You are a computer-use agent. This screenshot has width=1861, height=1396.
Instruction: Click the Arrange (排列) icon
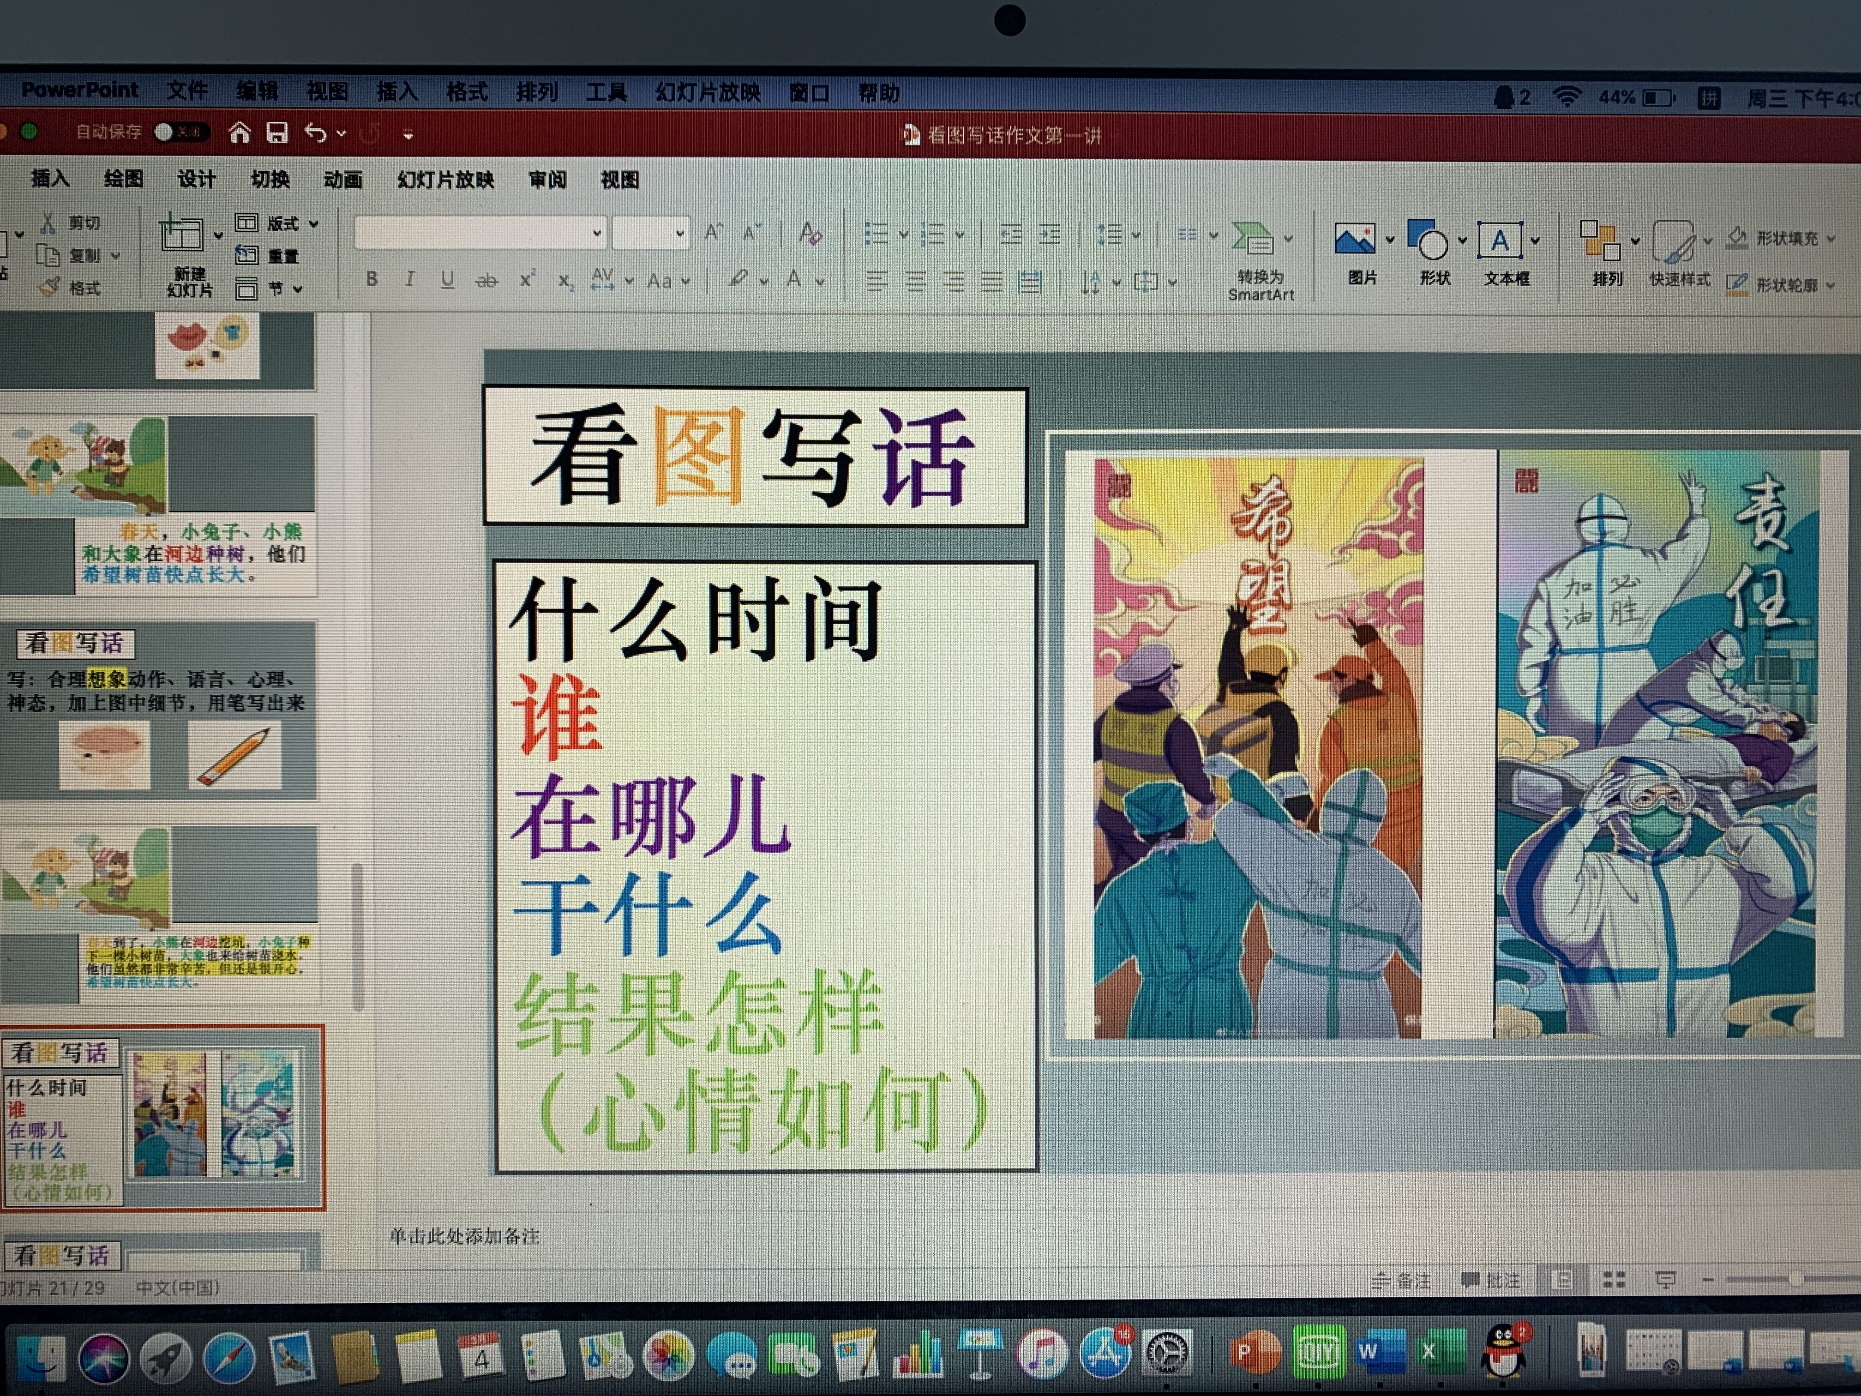1599,241
